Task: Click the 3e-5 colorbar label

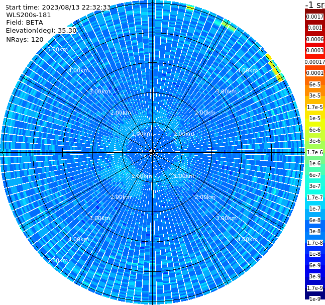Action: (315, 95)
